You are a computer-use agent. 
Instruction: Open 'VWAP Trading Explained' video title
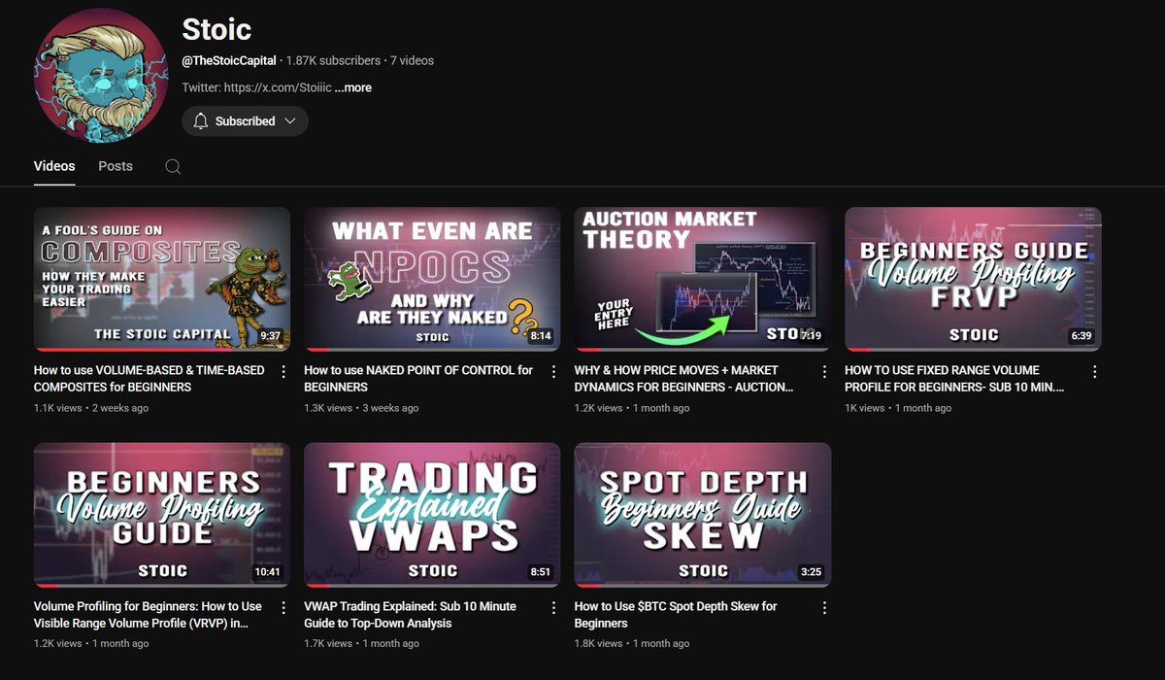[410, 615]
